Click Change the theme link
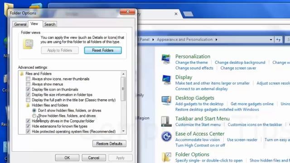This screenshot has height=163, width=290. tap(191, 62)
